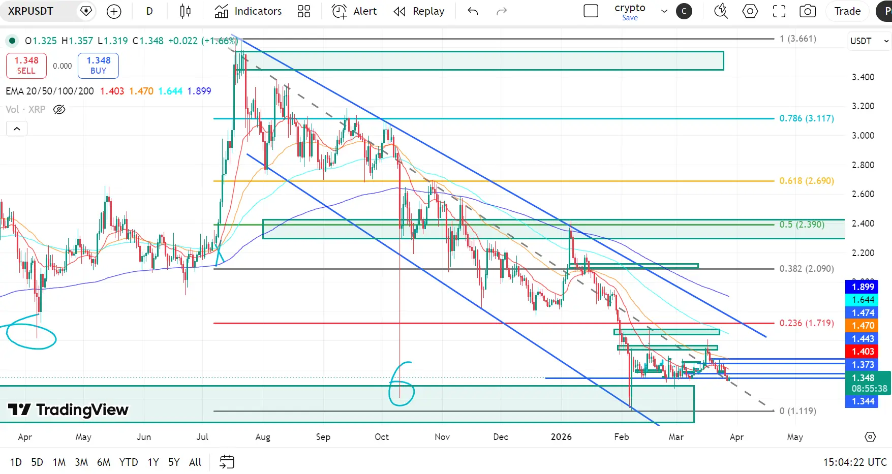Open the quick search icon
This screenshot has width=892, height=474.
click(x=721, y=11)
